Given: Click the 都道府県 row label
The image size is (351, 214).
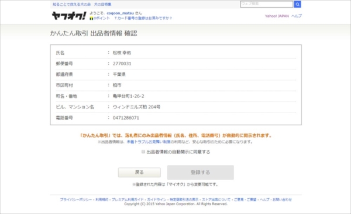Looking at the screenshot, I should pyautogui.click(x=64, y=74).
